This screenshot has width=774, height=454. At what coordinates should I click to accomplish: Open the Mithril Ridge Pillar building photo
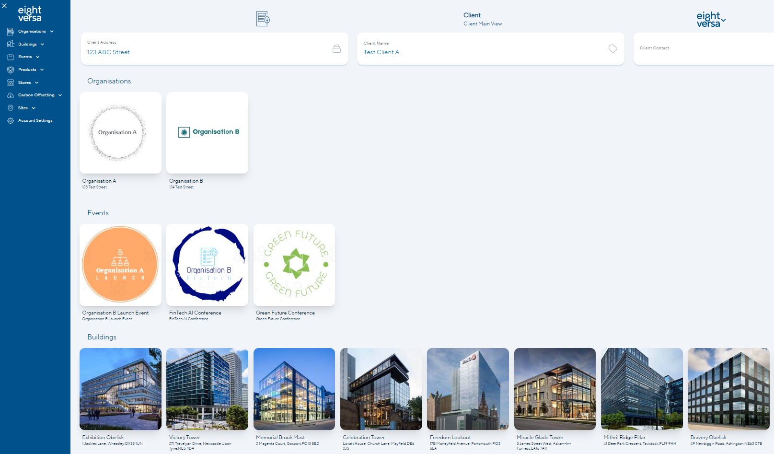[642, 389]
